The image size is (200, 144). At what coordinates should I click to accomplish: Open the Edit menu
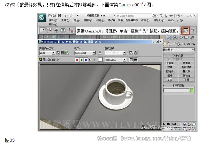pos(53,20)
